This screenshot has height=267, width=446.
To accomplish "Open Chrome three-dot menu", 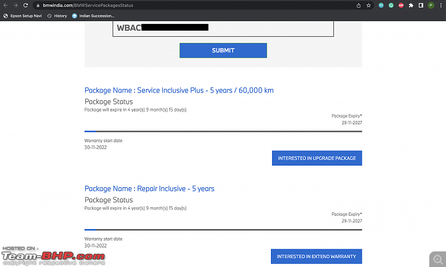I will point(441,6).
